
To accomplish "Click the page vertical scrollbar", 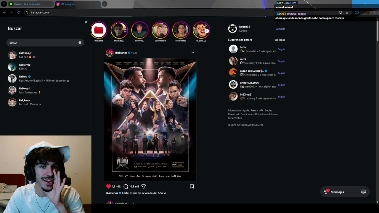I will [378, 31].
